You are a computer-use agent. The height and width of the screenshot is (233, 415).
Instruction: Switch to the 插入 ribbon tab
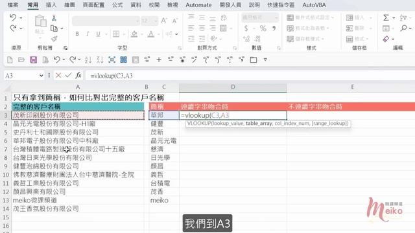pos(51,5)
